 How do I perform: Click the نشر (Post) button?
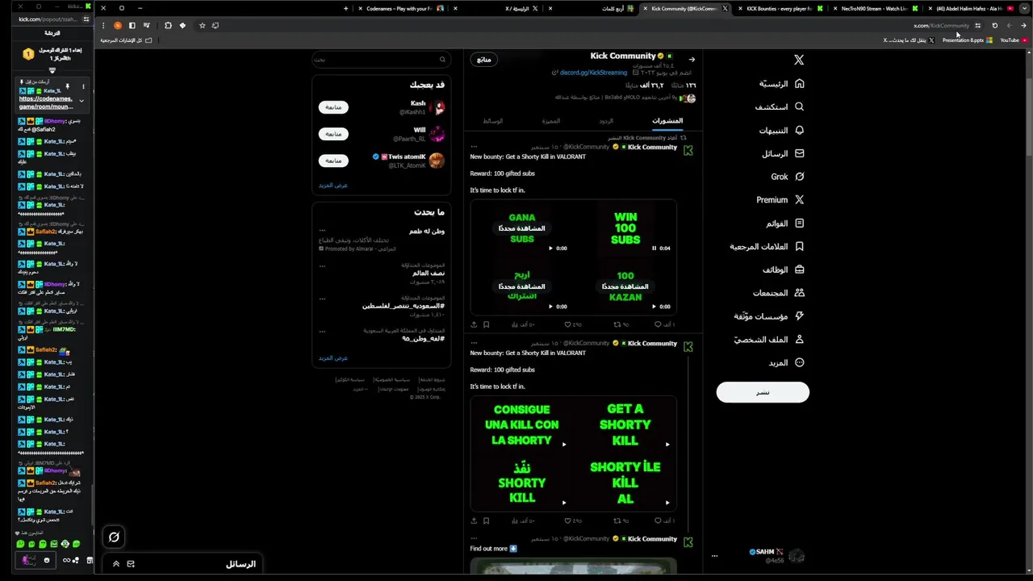point(763,392)
